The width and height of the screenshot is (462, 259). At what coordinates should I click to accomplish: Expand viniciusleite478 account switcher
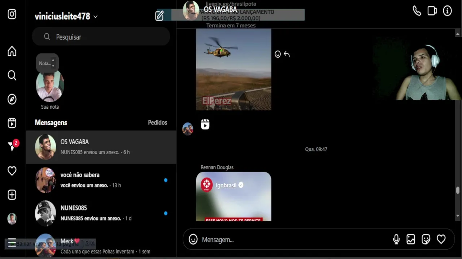[66, 16]
